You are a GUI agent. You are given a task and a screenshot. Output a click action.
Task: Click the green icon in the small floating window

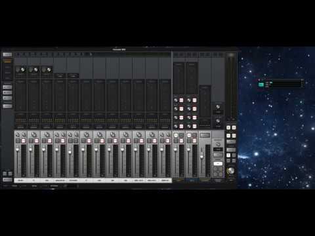(x=261, y=85)
